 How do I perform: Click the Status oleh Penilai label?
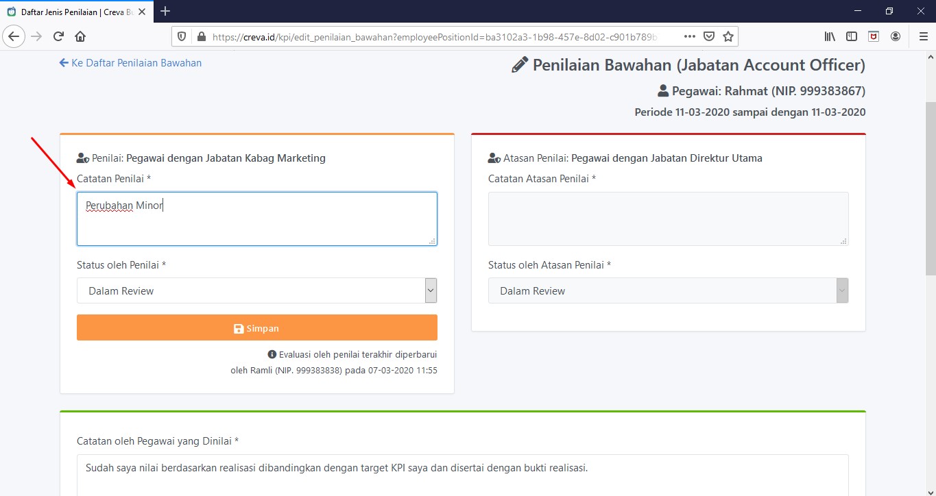point(121,265)
